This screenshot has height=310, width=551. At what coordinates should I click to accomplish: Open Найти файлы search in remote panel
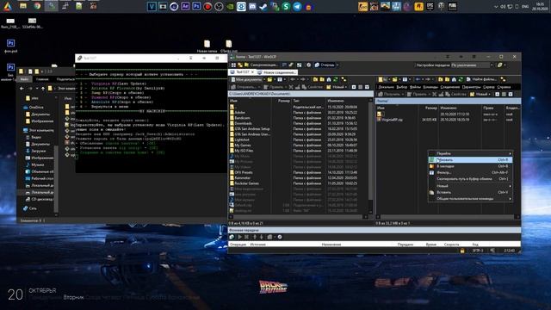point(481,79)
